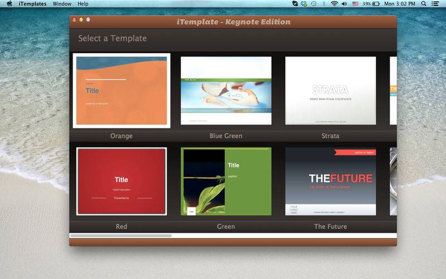Screen dimensions: 446x279
Task: Open the Time Machine clock icon
Action: coord(314,4)
